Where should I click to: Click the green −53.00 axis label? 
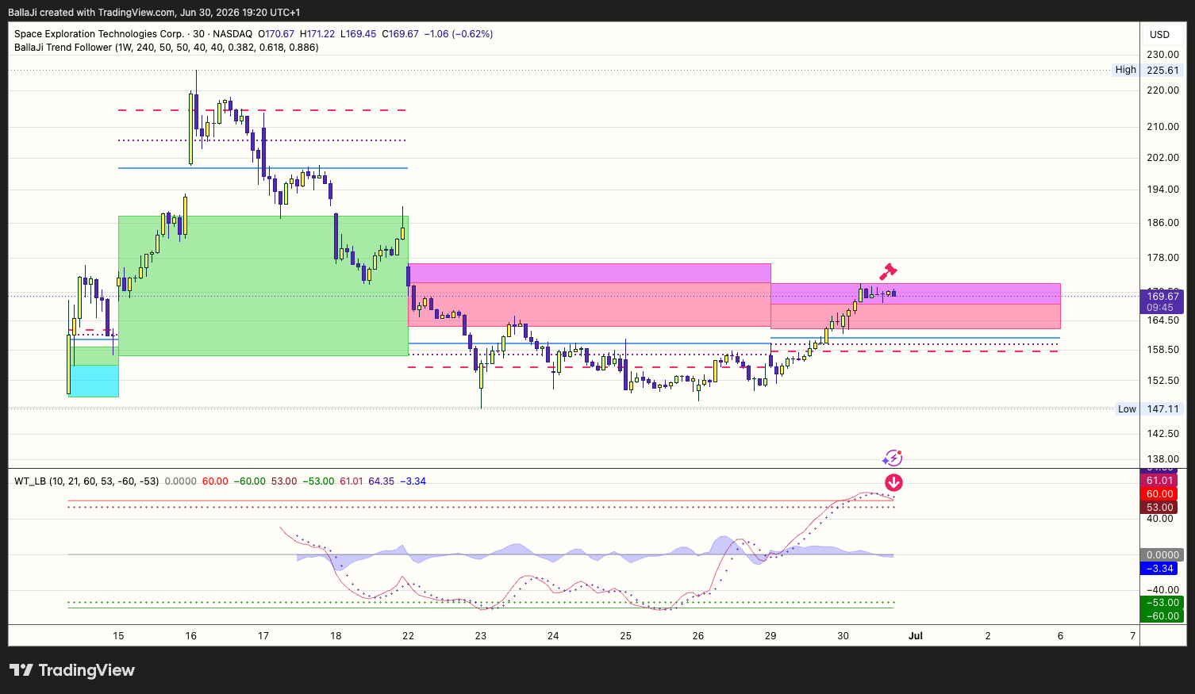pyautogui.click(x=1162, y=603)
